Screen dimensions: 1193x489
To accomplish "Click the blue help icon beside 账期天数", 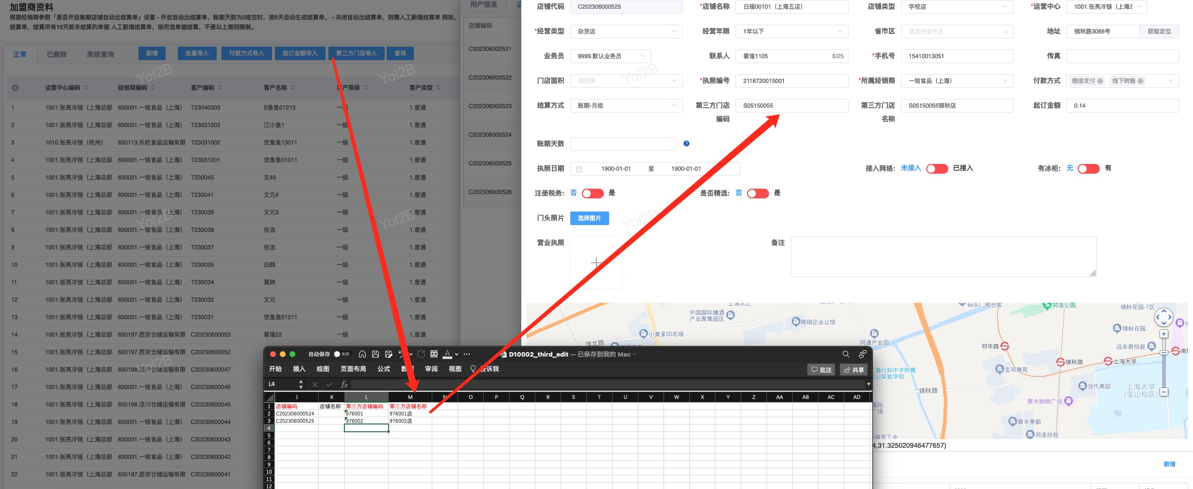I will [x=686, y=144].
